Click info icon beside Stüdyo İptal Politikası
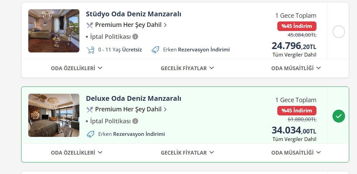This screenshot has height=174, width=357. (x=135, y=36)
